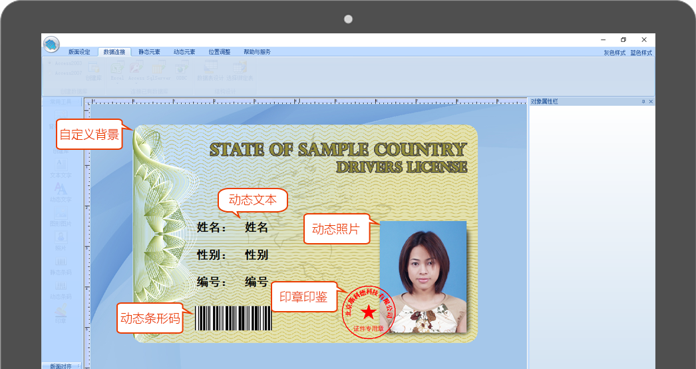Viewport: 696px width, 369px height.
Task: Pin the 对象属性栏 panel
Action: [643, 102]
